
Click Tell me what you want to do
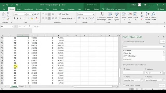tap(115, 9)
